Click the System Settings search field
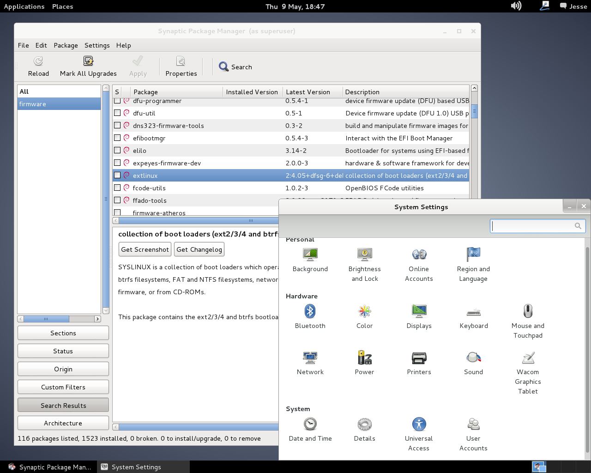The width and height of the screenshot is (591, 473). (x=537, y=226)
